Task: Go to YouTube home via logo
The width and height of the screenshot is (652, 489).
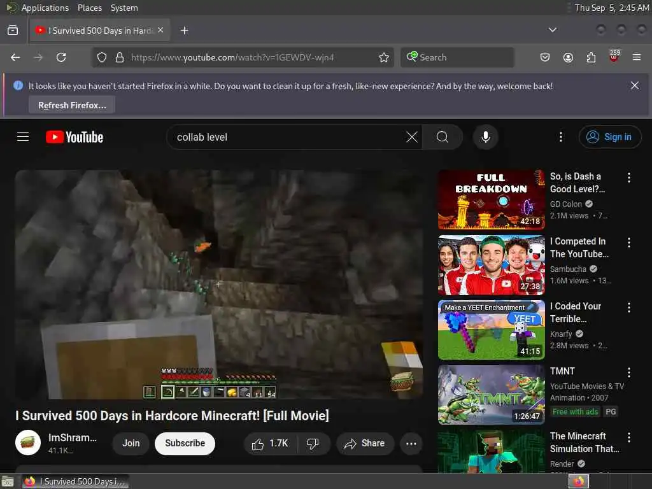Action: coord(74,137)
